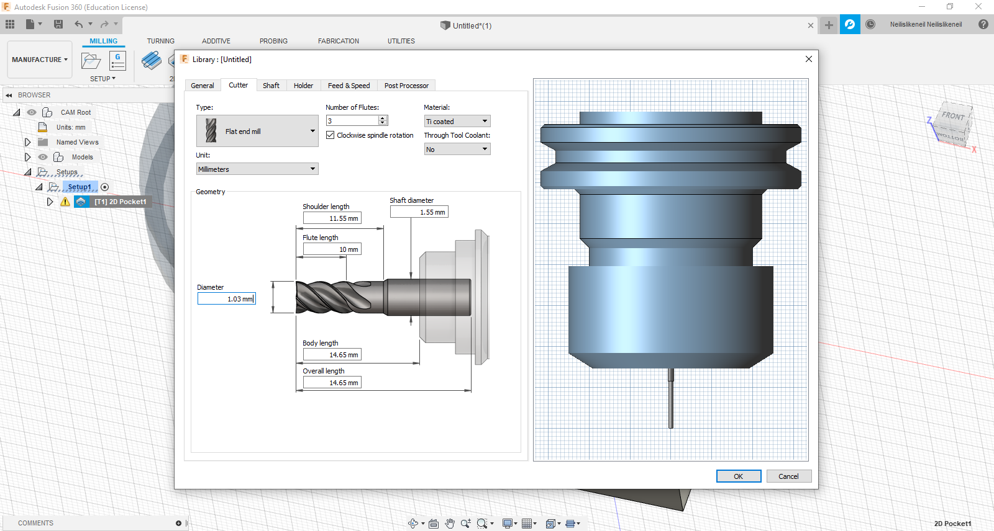Close the Untitled document tab

[x=810, y=25]
